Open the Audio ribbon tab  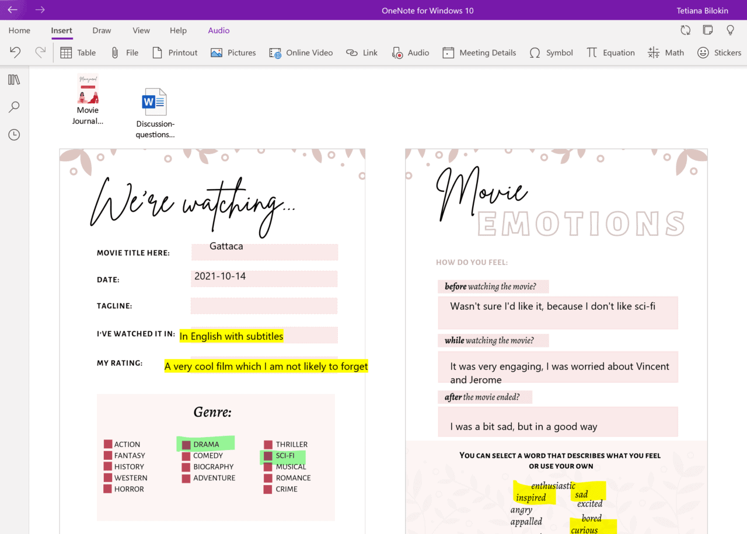click(x=219, y=30)
